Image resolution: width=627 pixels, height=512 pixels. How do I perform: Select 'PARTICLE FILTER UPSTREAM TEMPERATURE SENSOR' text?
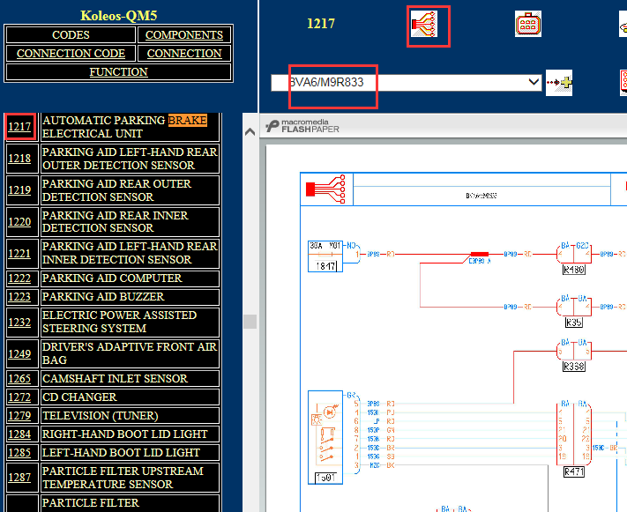(x=123, y=478)
